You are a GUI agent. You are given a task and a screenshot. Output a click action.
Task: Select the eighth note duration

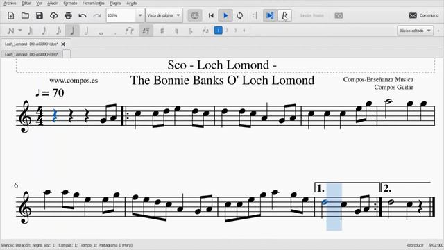58,31
